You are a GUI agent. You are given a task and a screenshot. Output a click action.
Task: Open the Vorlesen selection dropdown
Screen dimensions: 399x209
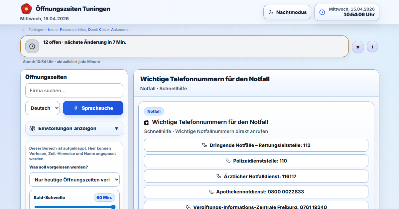pos(74,179)
